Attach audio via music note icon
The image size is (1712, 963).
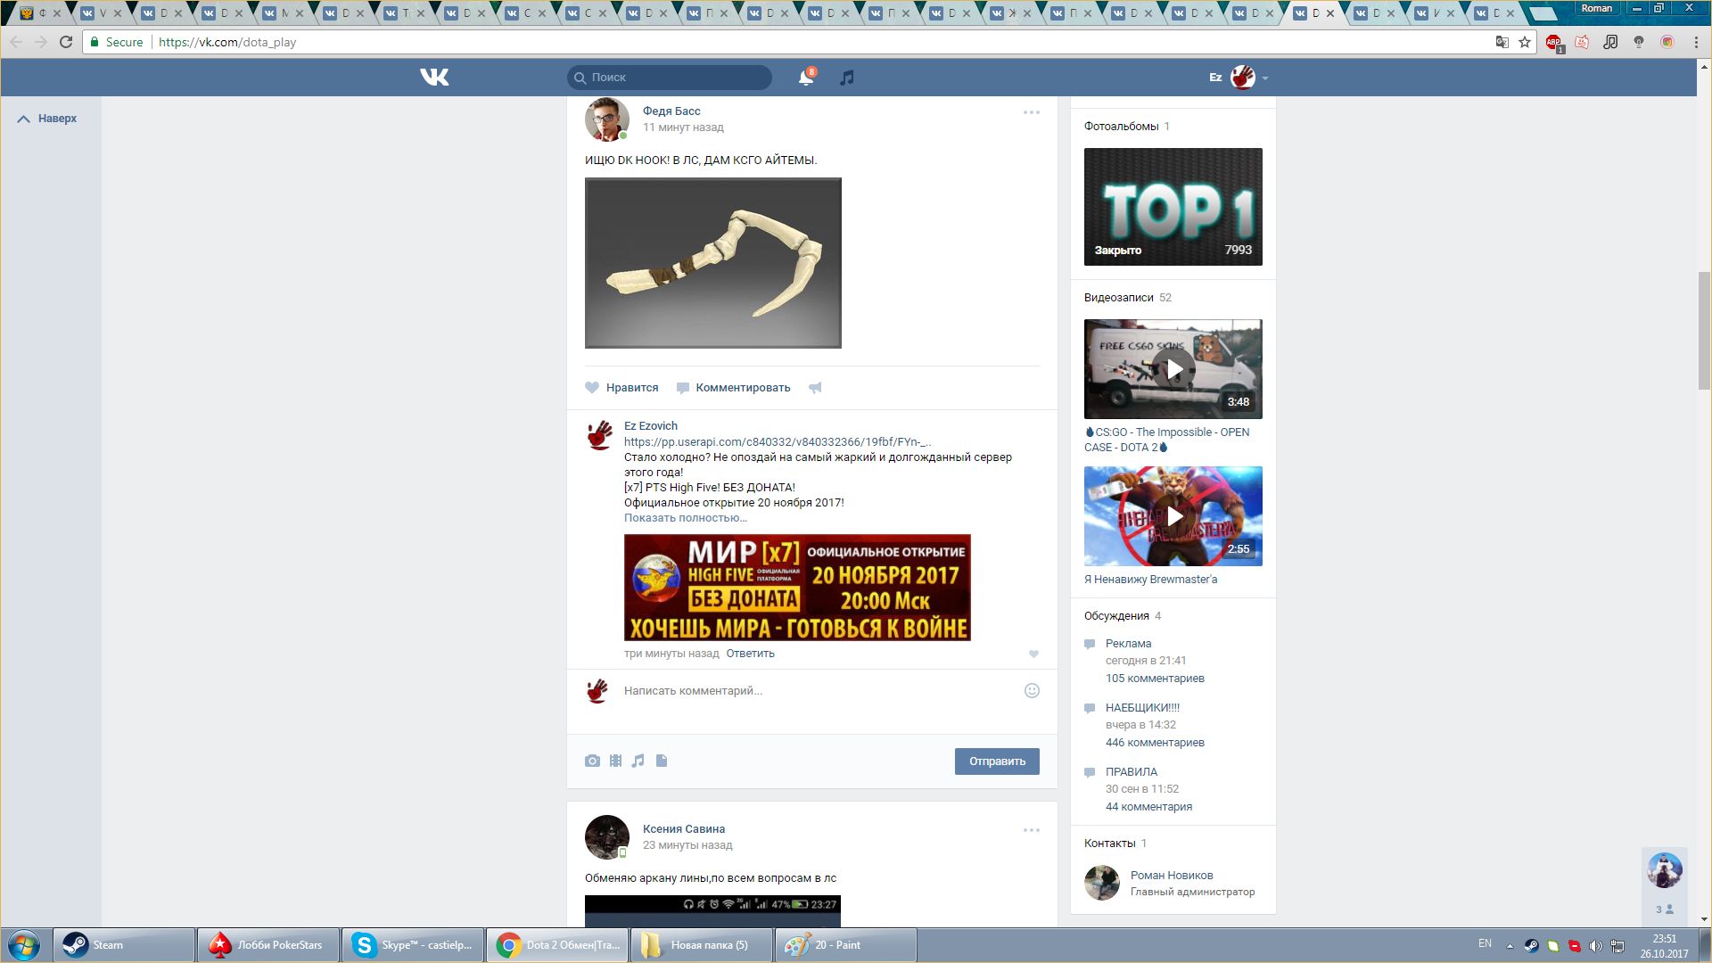(x=638, y=761)
